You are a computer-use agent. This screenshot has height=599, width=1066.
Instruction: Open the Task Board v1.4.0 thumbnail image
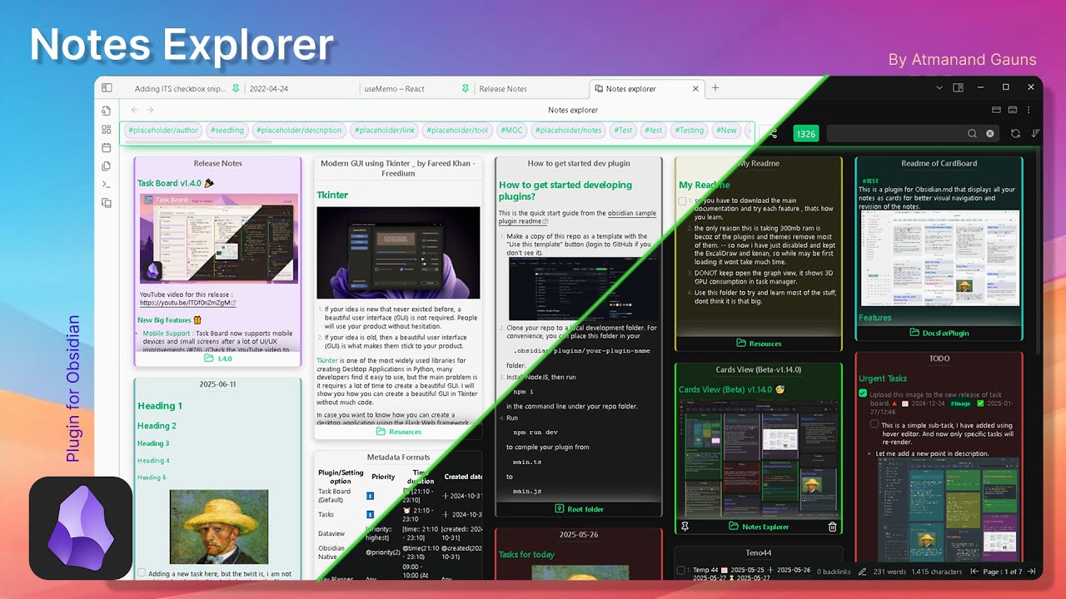point(218,239)
